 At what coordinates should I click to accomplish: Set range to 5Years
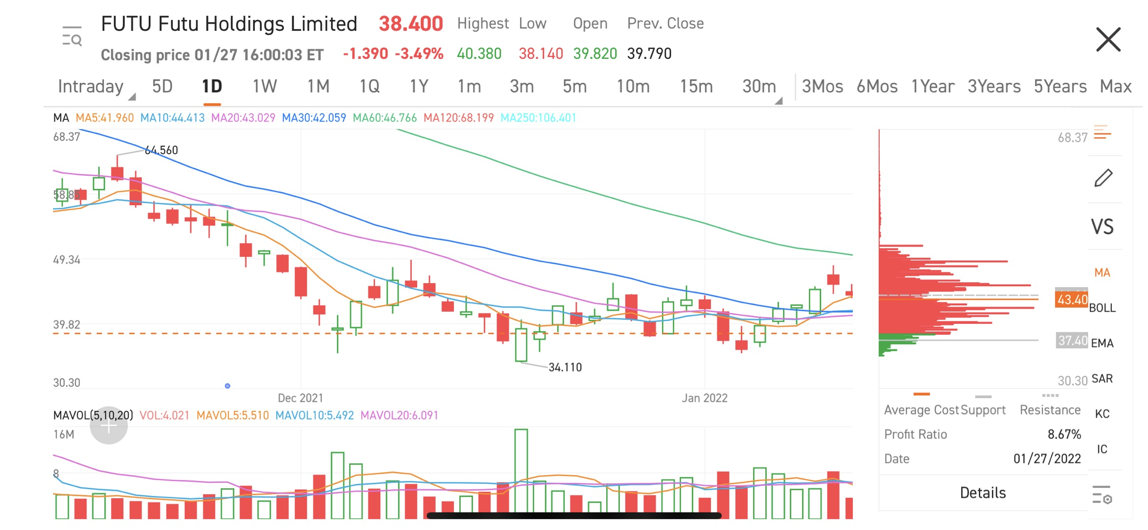tap(1060, 86)
